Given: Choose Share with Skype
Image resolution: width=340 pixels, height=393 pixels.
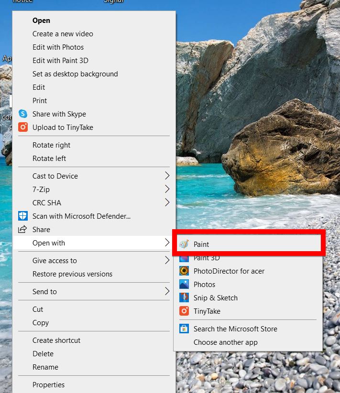Looking at the screenshot, I should 94,114.
